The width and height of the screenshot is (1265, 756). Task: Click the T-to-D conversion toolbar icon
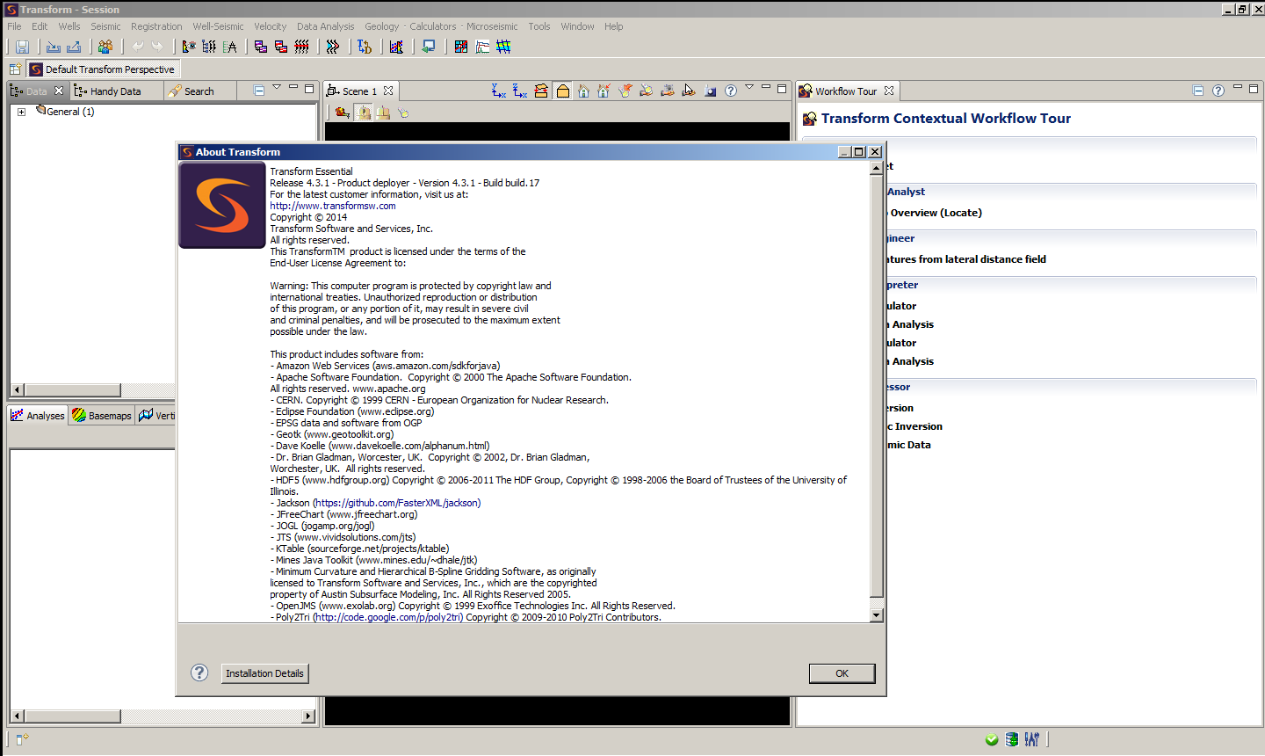[365, 47]
